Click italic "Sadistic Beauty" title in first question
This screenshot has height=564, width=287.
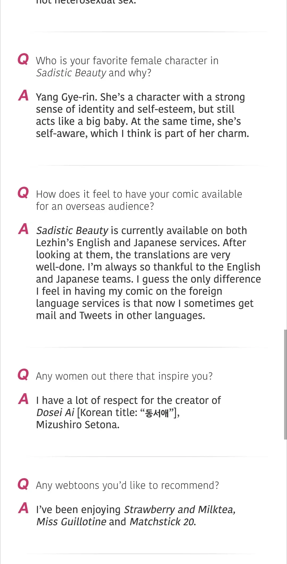pyautogui.click(x=71, y=73)
